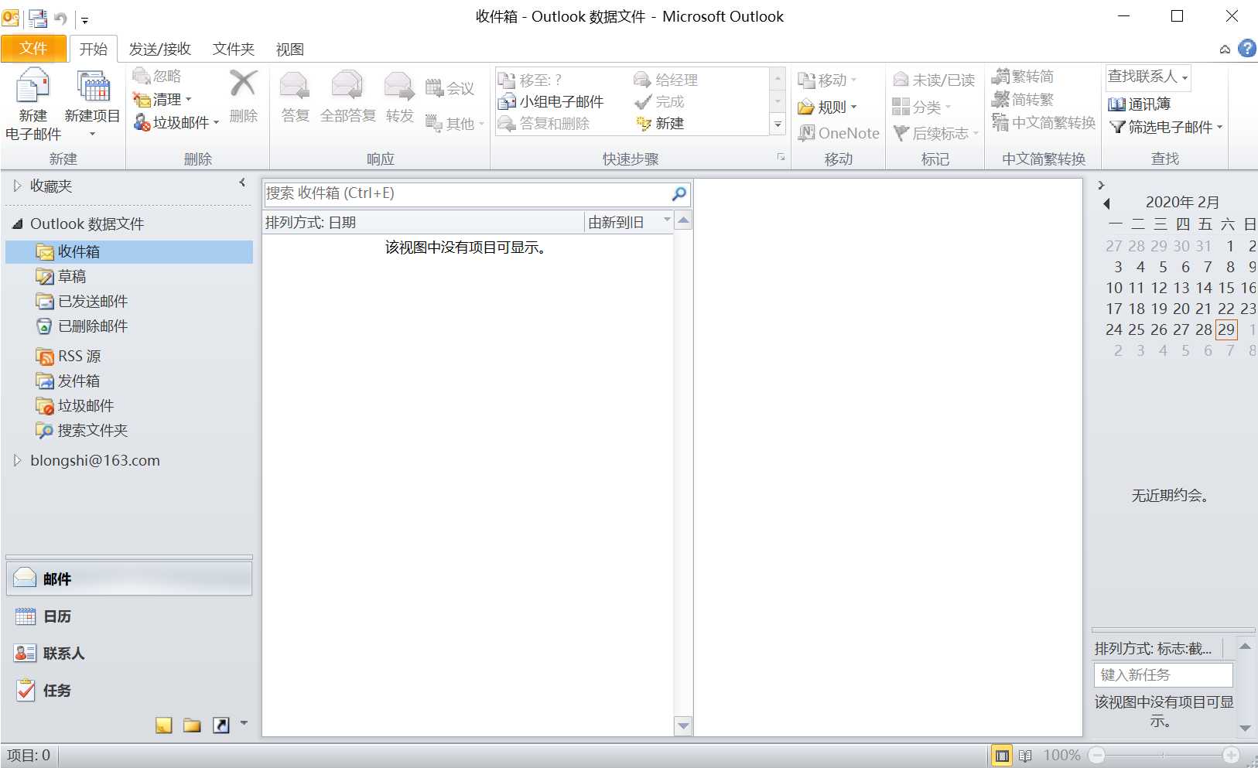The height and width of the screenshot is (768, 1258).
Task: Switch to the Home (开始) tab
Action: click(x=93, y=49)
